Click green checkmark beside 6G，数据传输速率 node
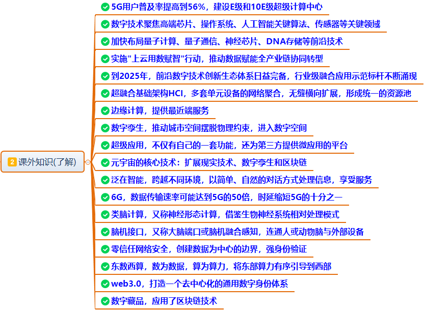 [x=105, y=198]
